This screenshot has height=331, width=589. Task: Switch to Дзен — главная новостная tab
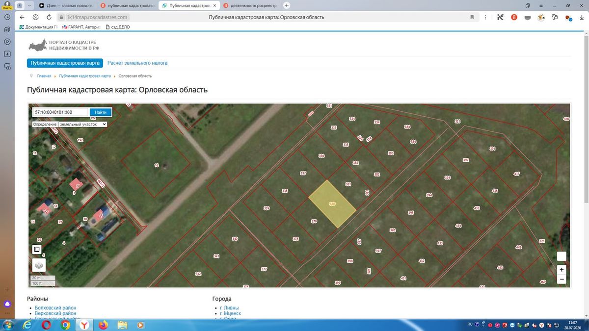click(67, 5)
